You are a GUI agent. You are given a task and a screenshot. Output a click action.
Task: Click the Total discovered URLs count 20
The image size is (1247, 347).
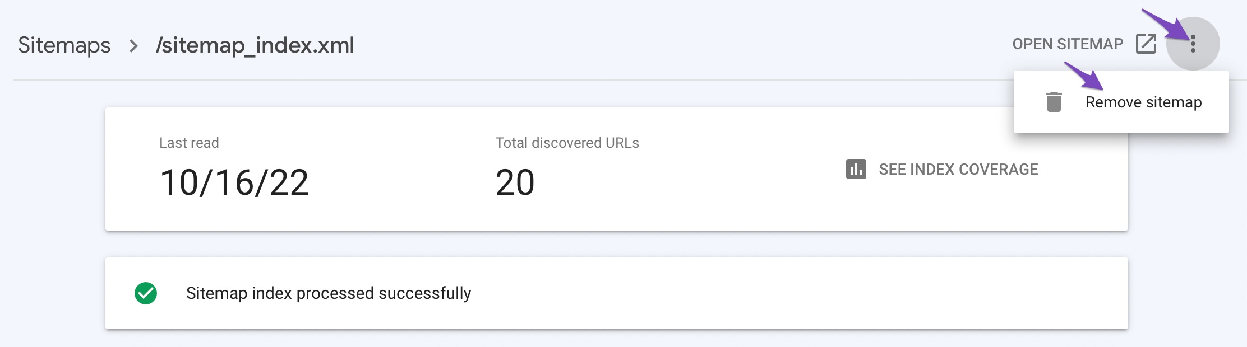[x=515, y=182]
